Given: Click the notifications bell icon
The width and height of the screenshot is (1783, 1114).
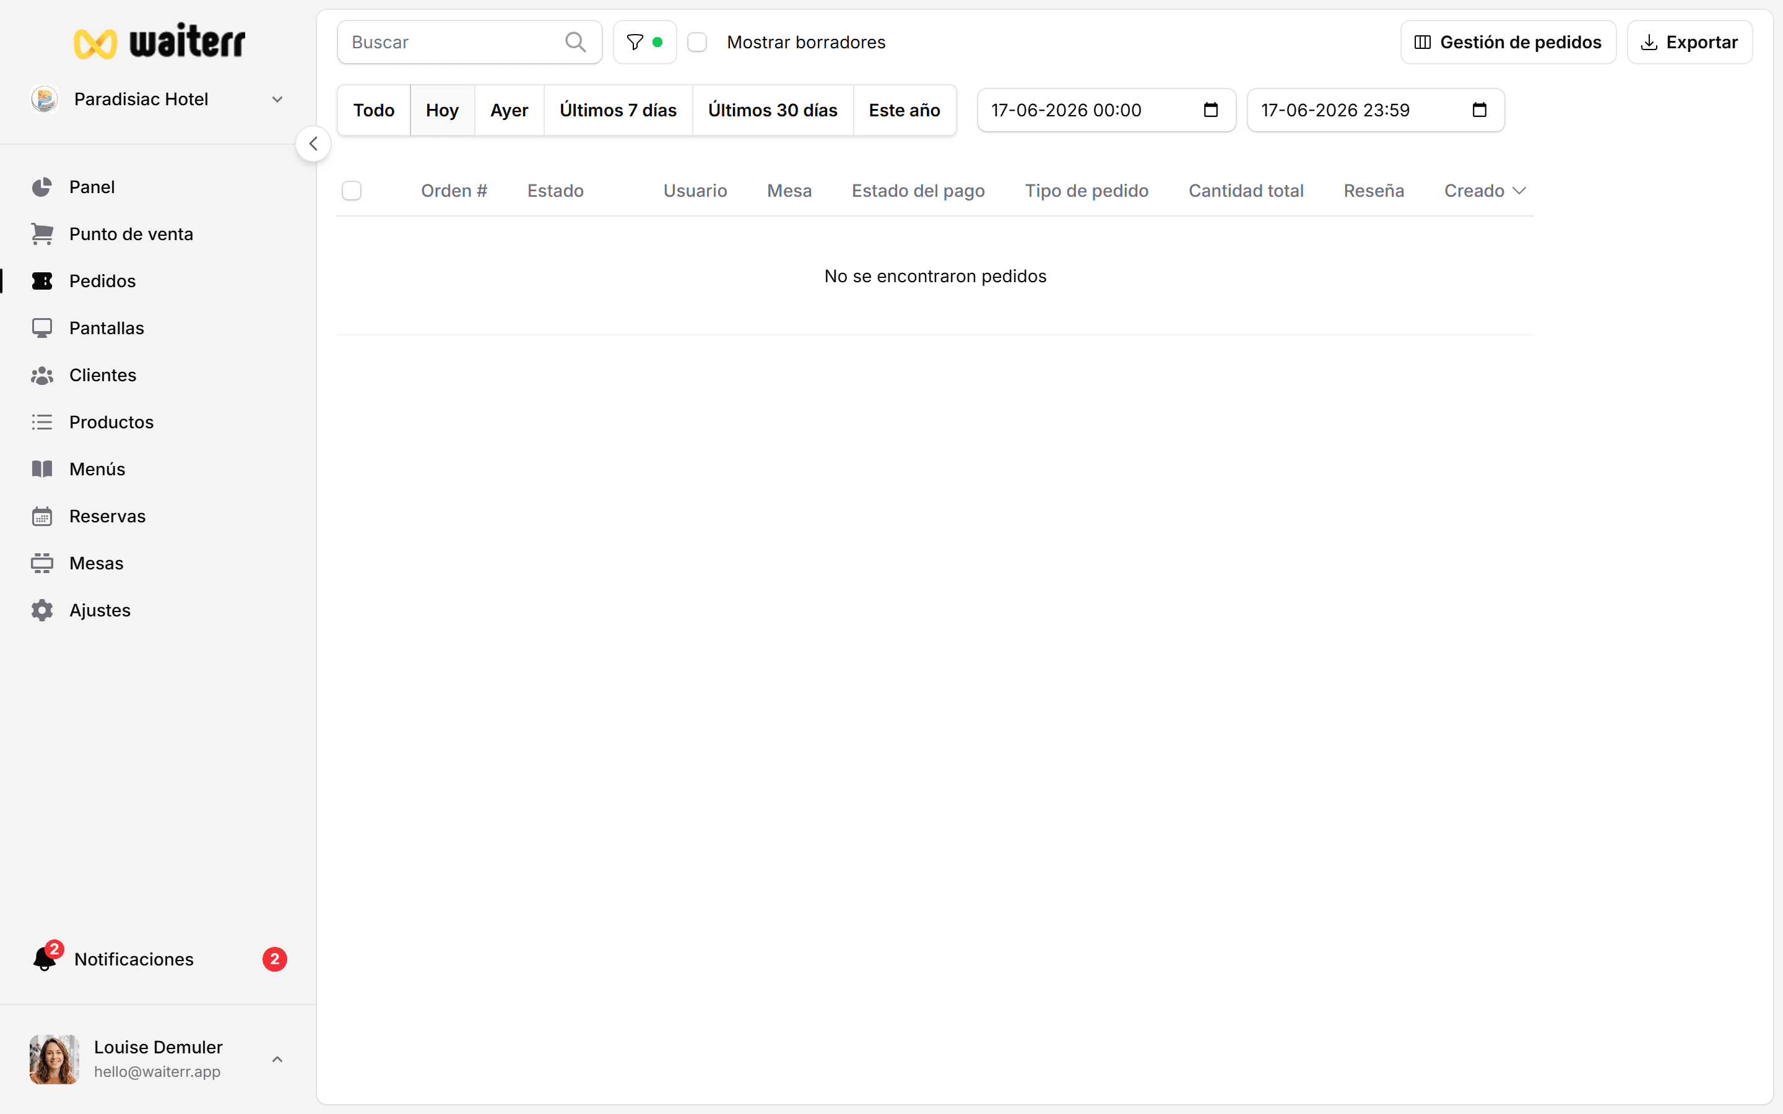Looking at the screenshot, I should (44, 960).
